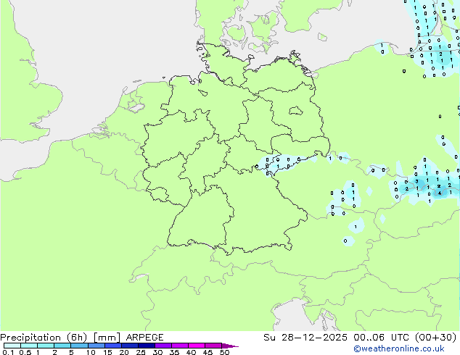Click the '20' legend scale label
This screenshot has width=460, height=355.
click(x=124, y=352)
